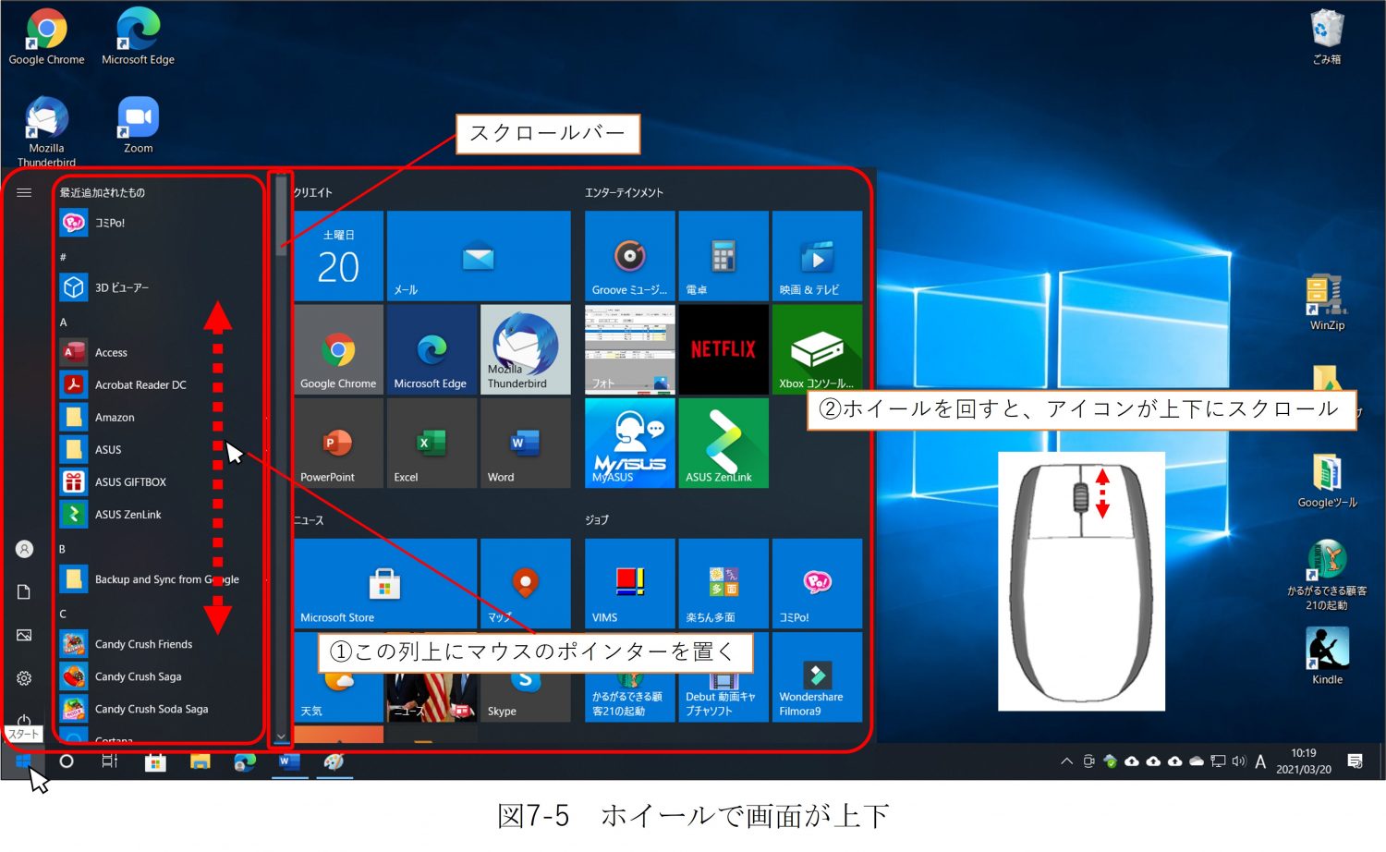Click the Windows Start button on taskbar
The height and width of the screenshot is (852, 1386).
23,761
